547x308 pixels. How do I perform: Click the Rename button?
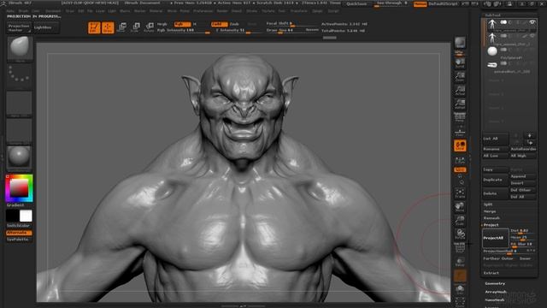496,149
